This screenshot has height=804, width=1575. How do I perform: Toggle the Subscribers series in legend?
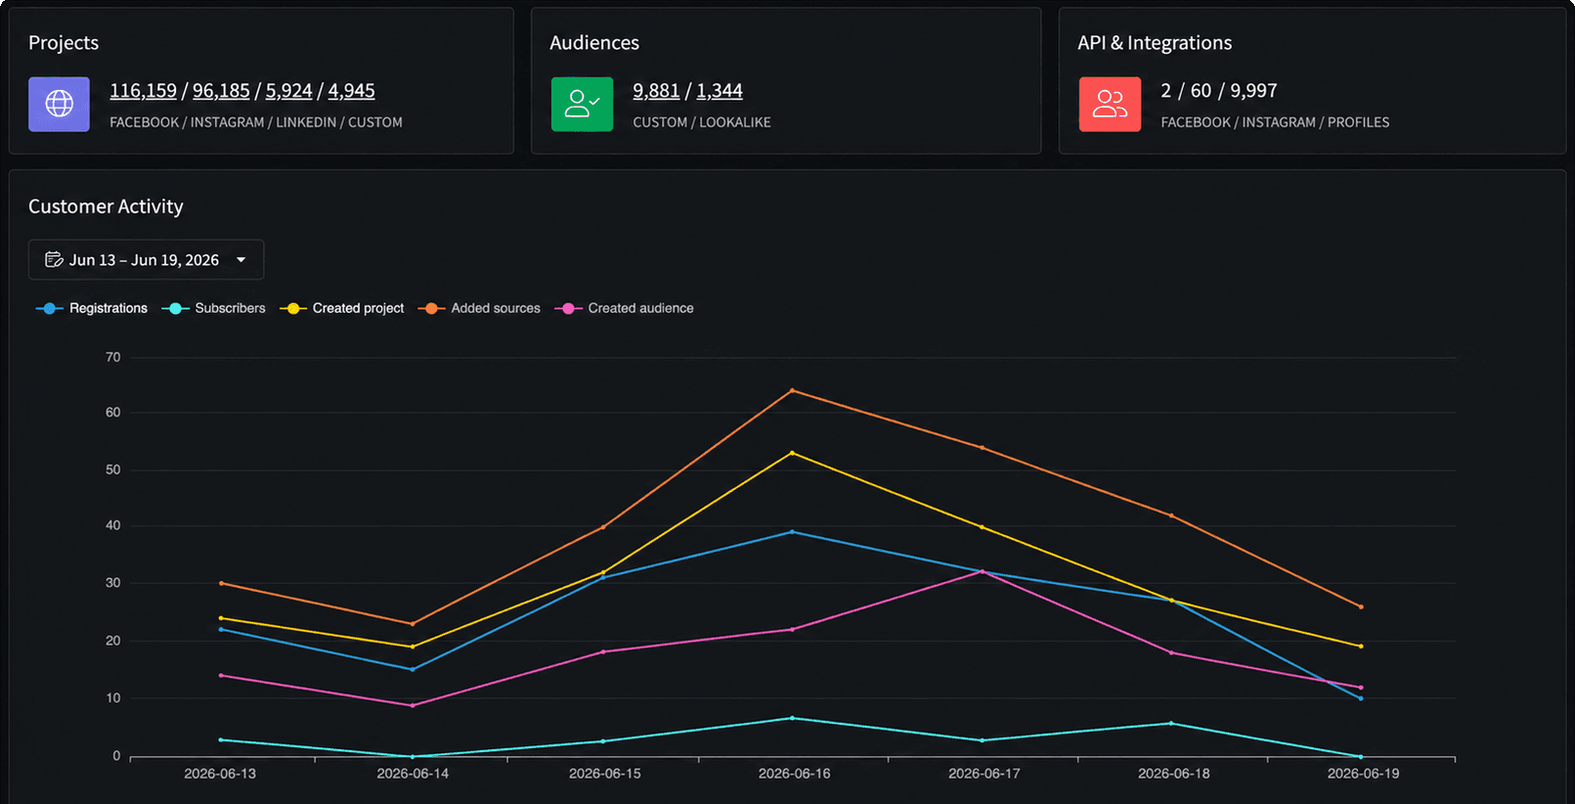coord(214,308)
